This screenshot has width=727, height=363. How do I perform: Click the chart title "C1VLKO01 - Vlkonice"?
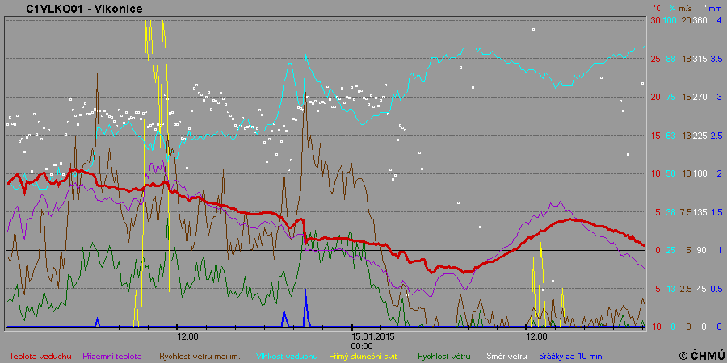[72, 8]
